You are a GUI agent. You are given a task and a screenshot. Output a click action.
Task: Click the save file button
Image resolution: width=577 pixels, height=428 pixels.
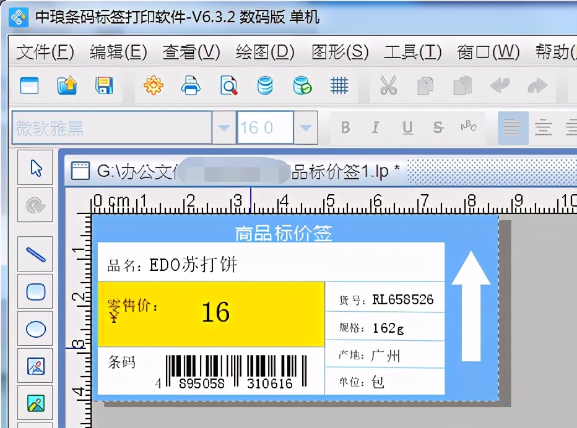(x=104, y=86)
